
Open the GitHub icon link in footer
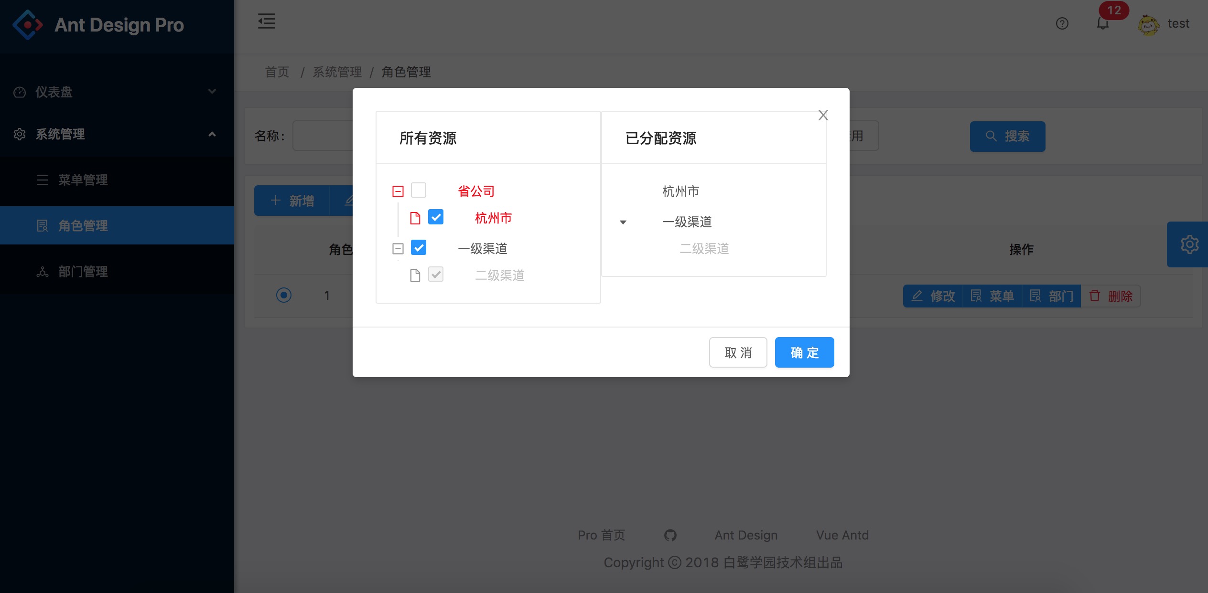tap(670, 535)
